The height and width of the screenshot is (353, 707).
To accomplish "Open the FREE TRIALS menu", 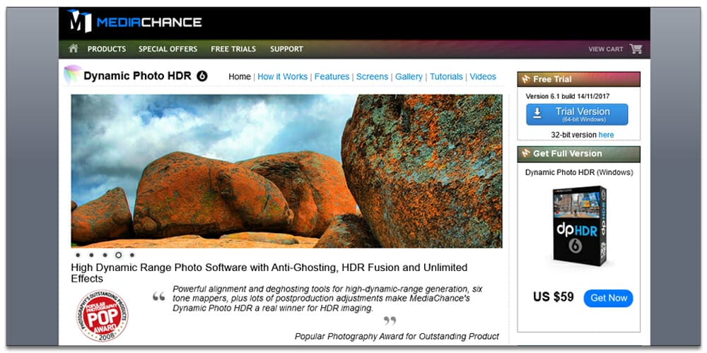I will click(x=233, y=49).
